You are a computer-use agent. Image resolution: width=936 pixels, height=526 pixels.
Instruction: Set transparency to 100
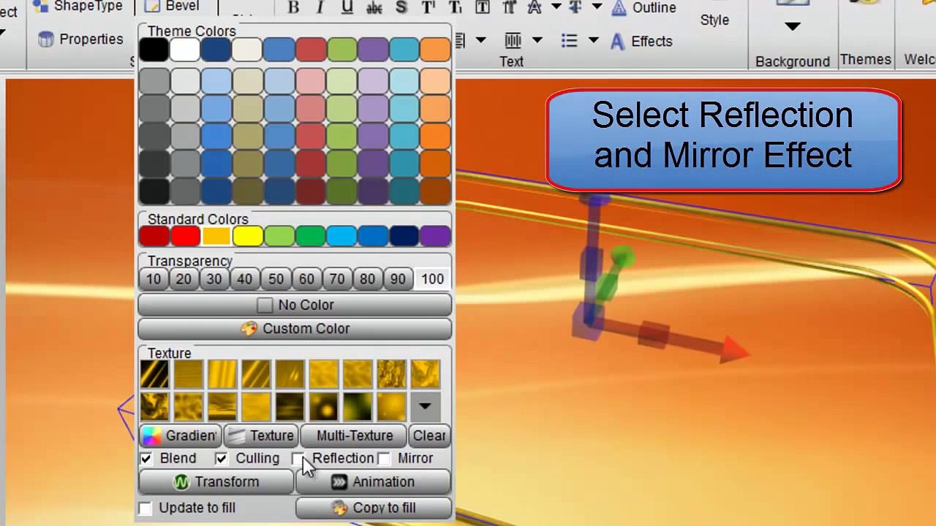(432, 279)
